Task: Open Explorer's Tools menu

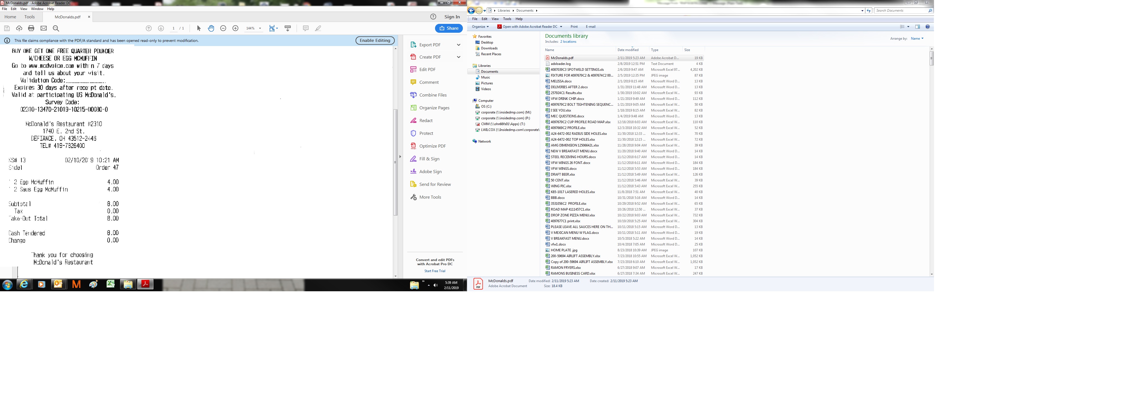Action: tap(507, 19)
